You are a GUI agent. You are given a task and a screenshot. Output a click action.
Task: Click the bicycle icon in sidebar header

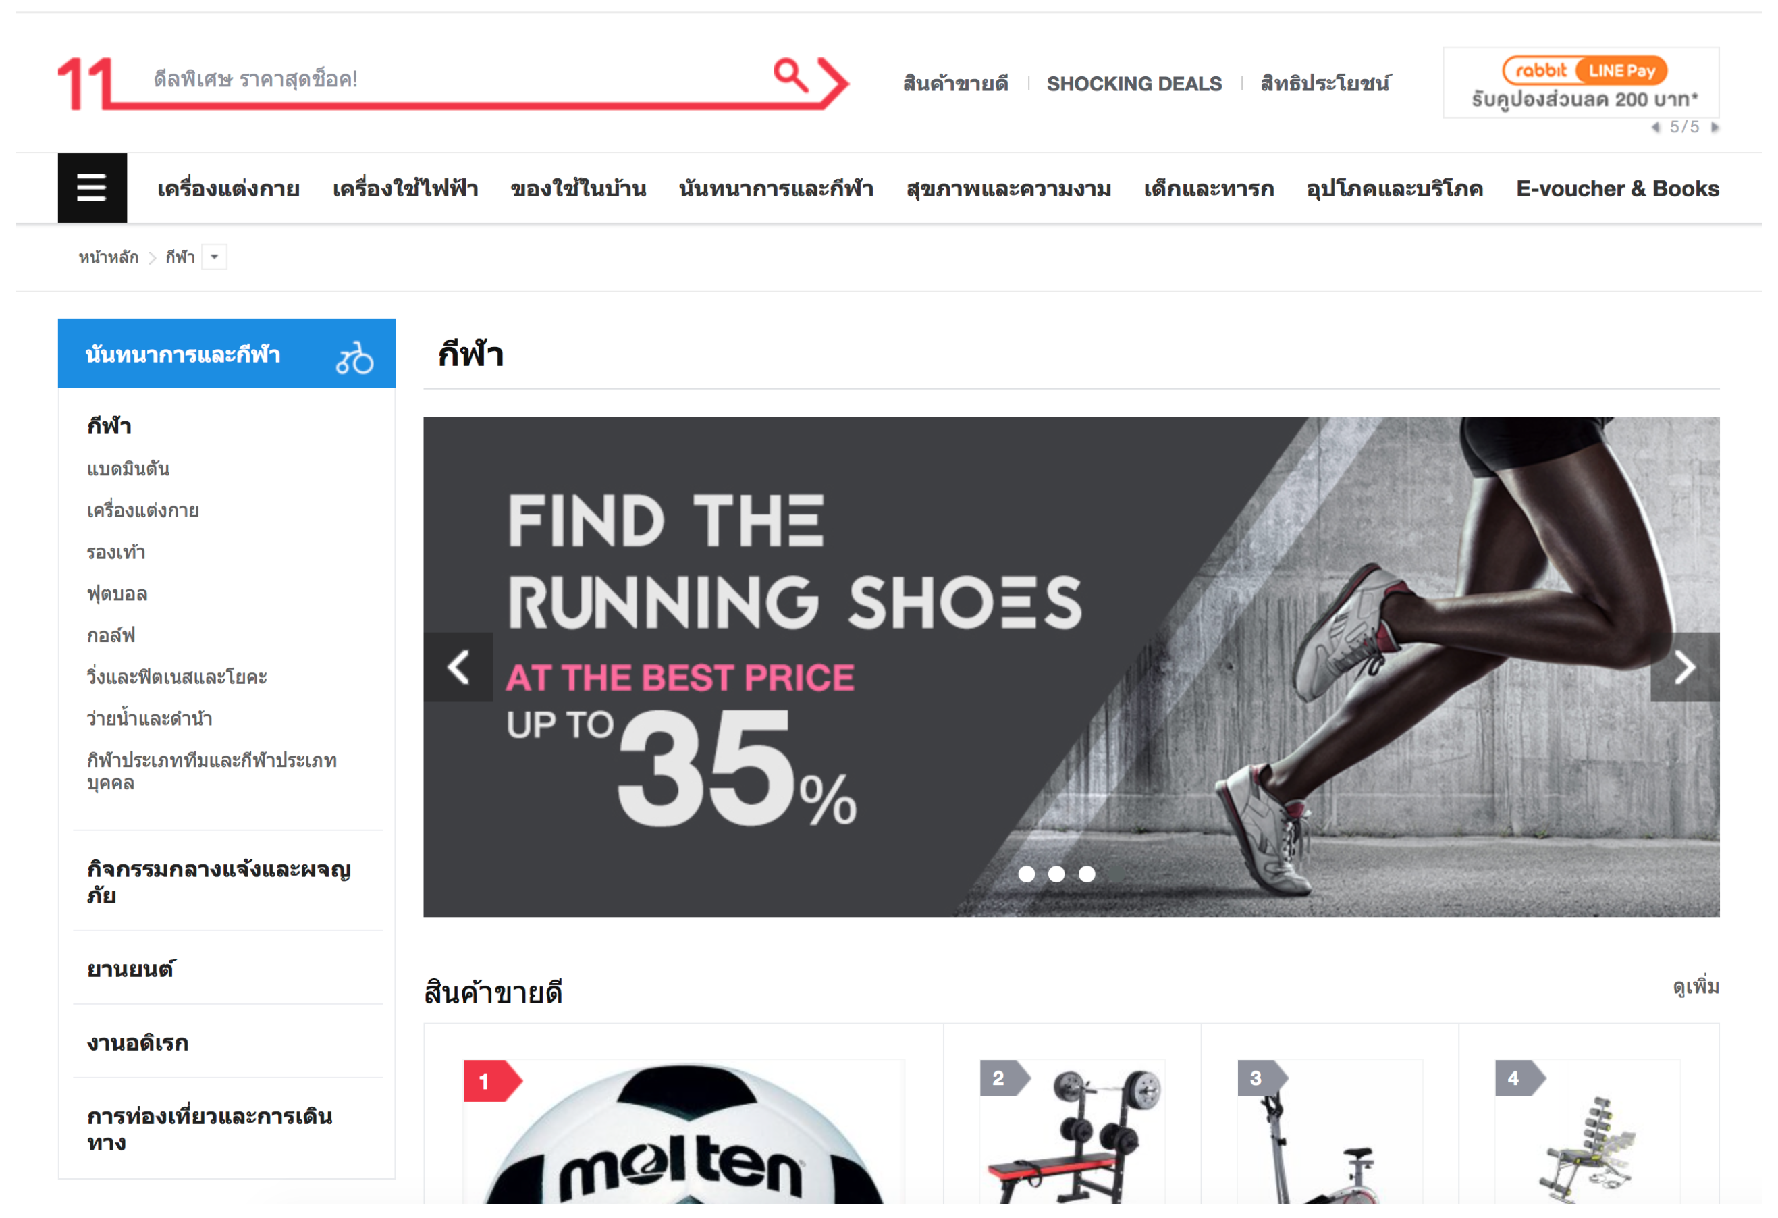[x=354, y=357]
